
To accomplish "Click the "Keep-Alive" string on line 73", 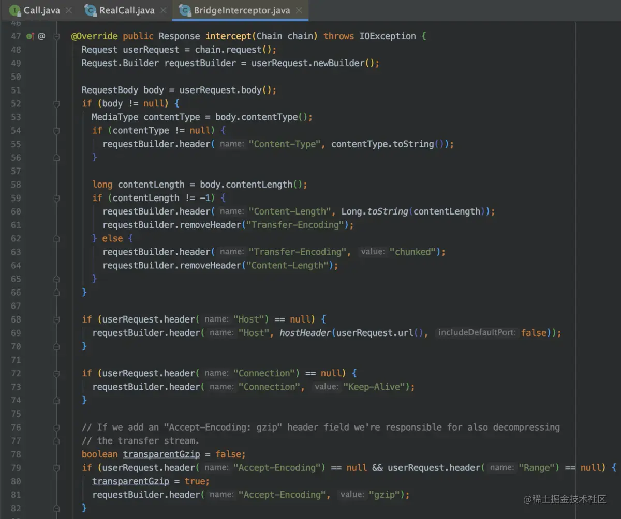I will click(x=374, y=387).
